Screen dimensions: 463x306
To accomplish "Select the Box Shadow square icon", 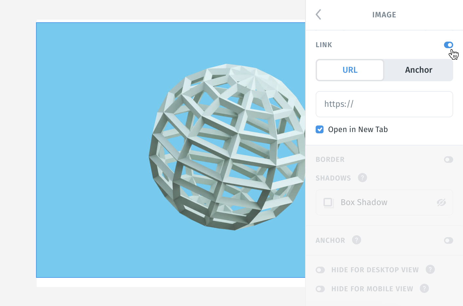I will click(x=328, y=202).
